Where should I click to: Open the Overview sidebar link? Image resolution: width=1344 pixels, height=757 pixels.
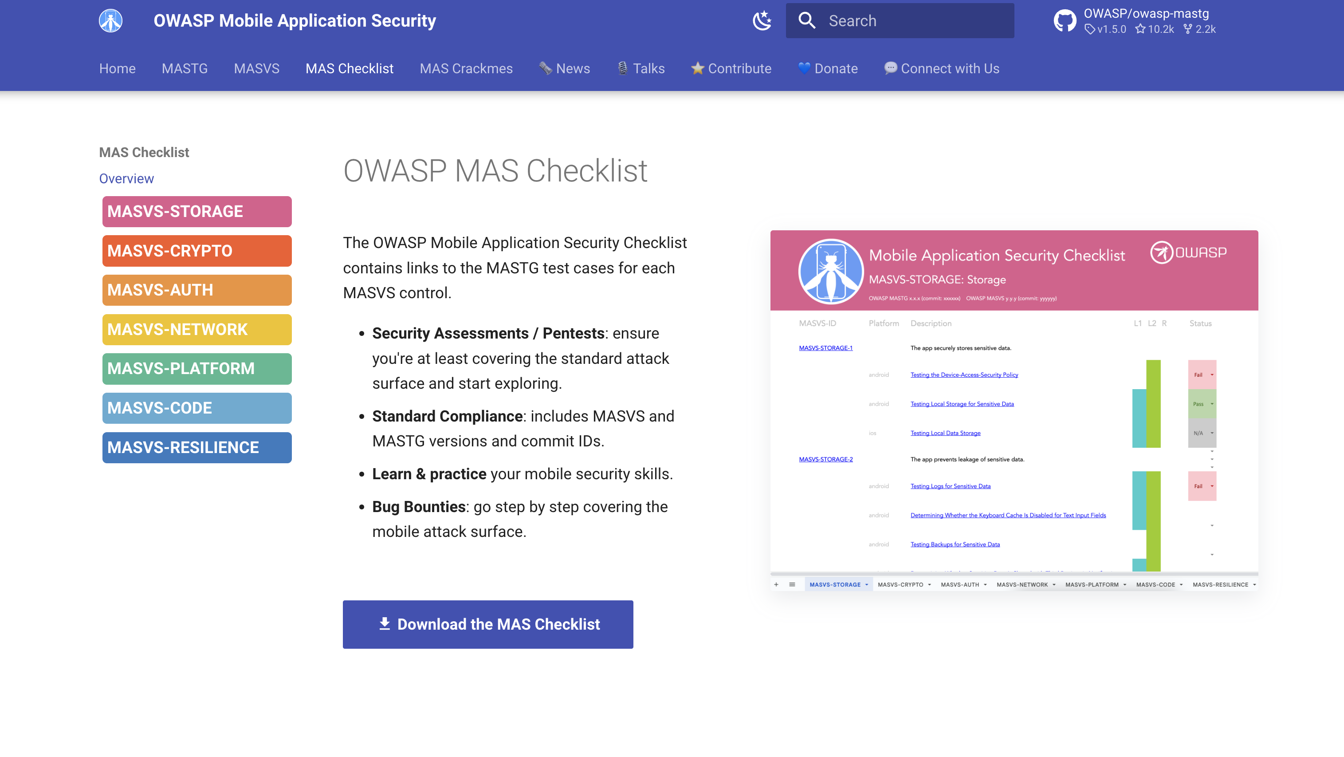pos(126,178)
